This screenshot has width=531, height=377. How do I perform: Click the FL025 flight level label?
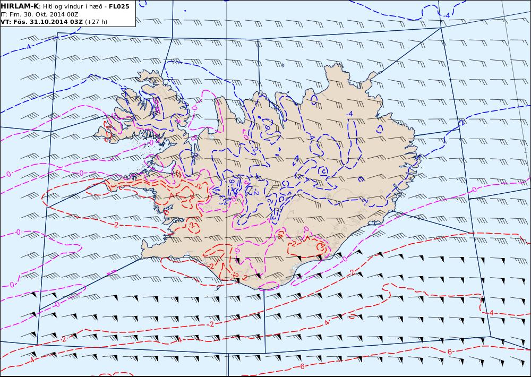click(119, 6)
